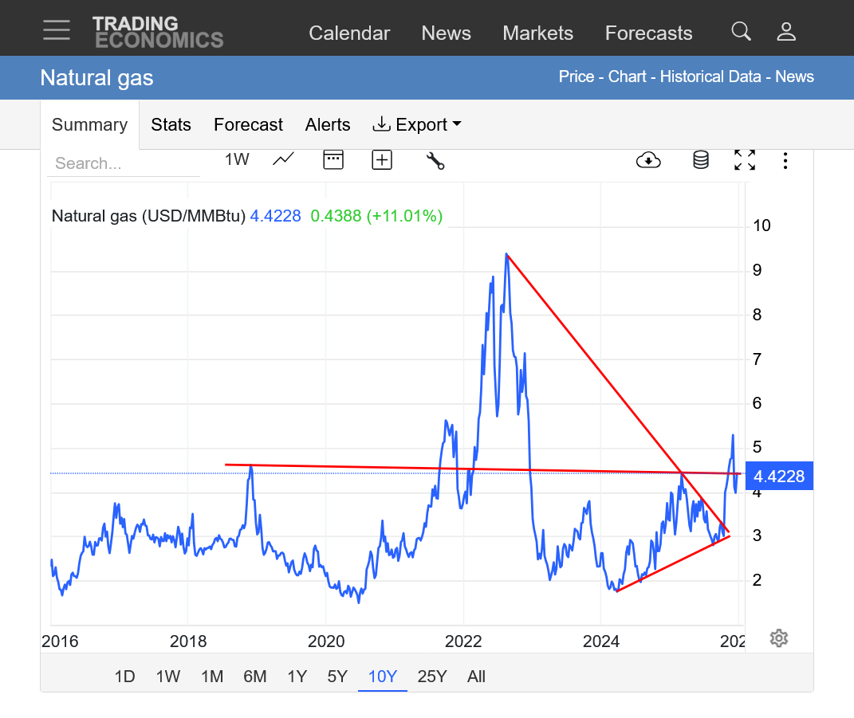Open Markets in top navigation

click(x=537, y=33)
